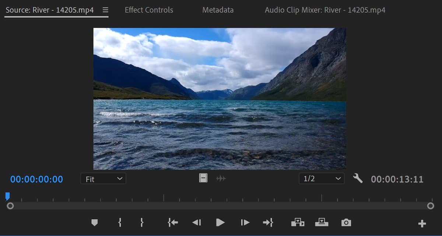The height and width of the screenshot is (236, 442).
Task: Open Source Monitor settings with the wrench icon
Action: pos(357,179)
